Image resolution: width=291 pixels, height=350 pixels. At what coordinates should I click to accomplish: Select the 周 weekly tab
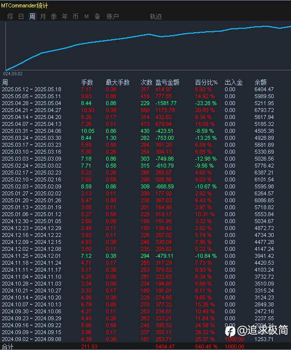pos(32,16)
